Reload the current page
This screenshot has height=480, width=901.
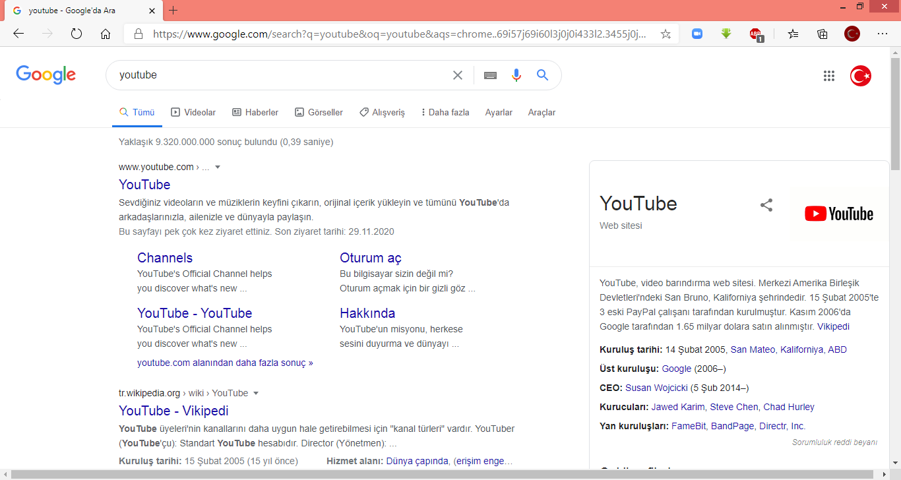tap(77, 34)
